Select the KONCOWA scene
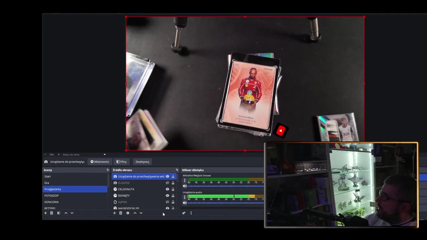 [x=75, y=202]
